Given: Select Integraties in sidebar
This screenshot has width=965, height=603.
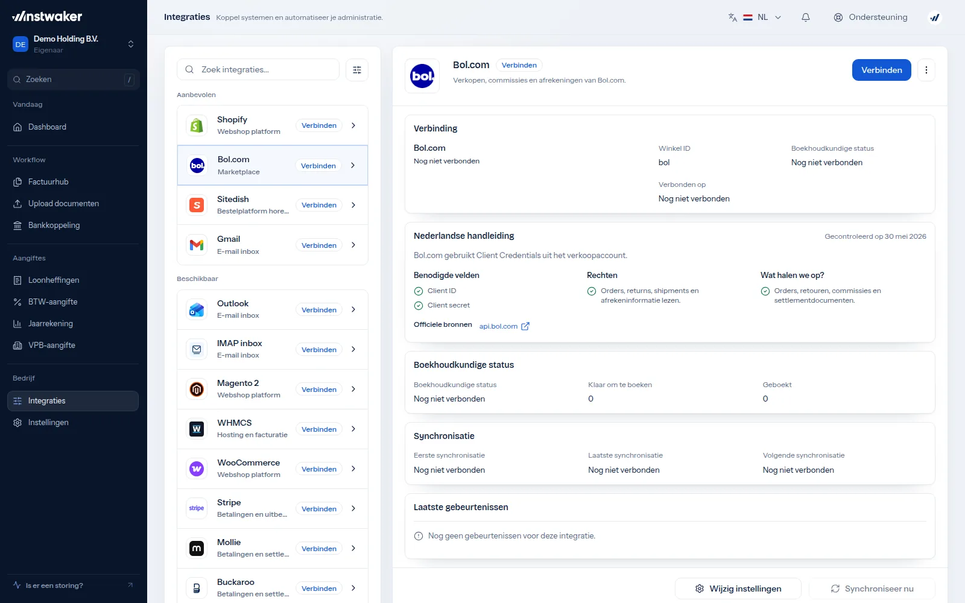Looking at the screenshot, I should pos(73,401).
